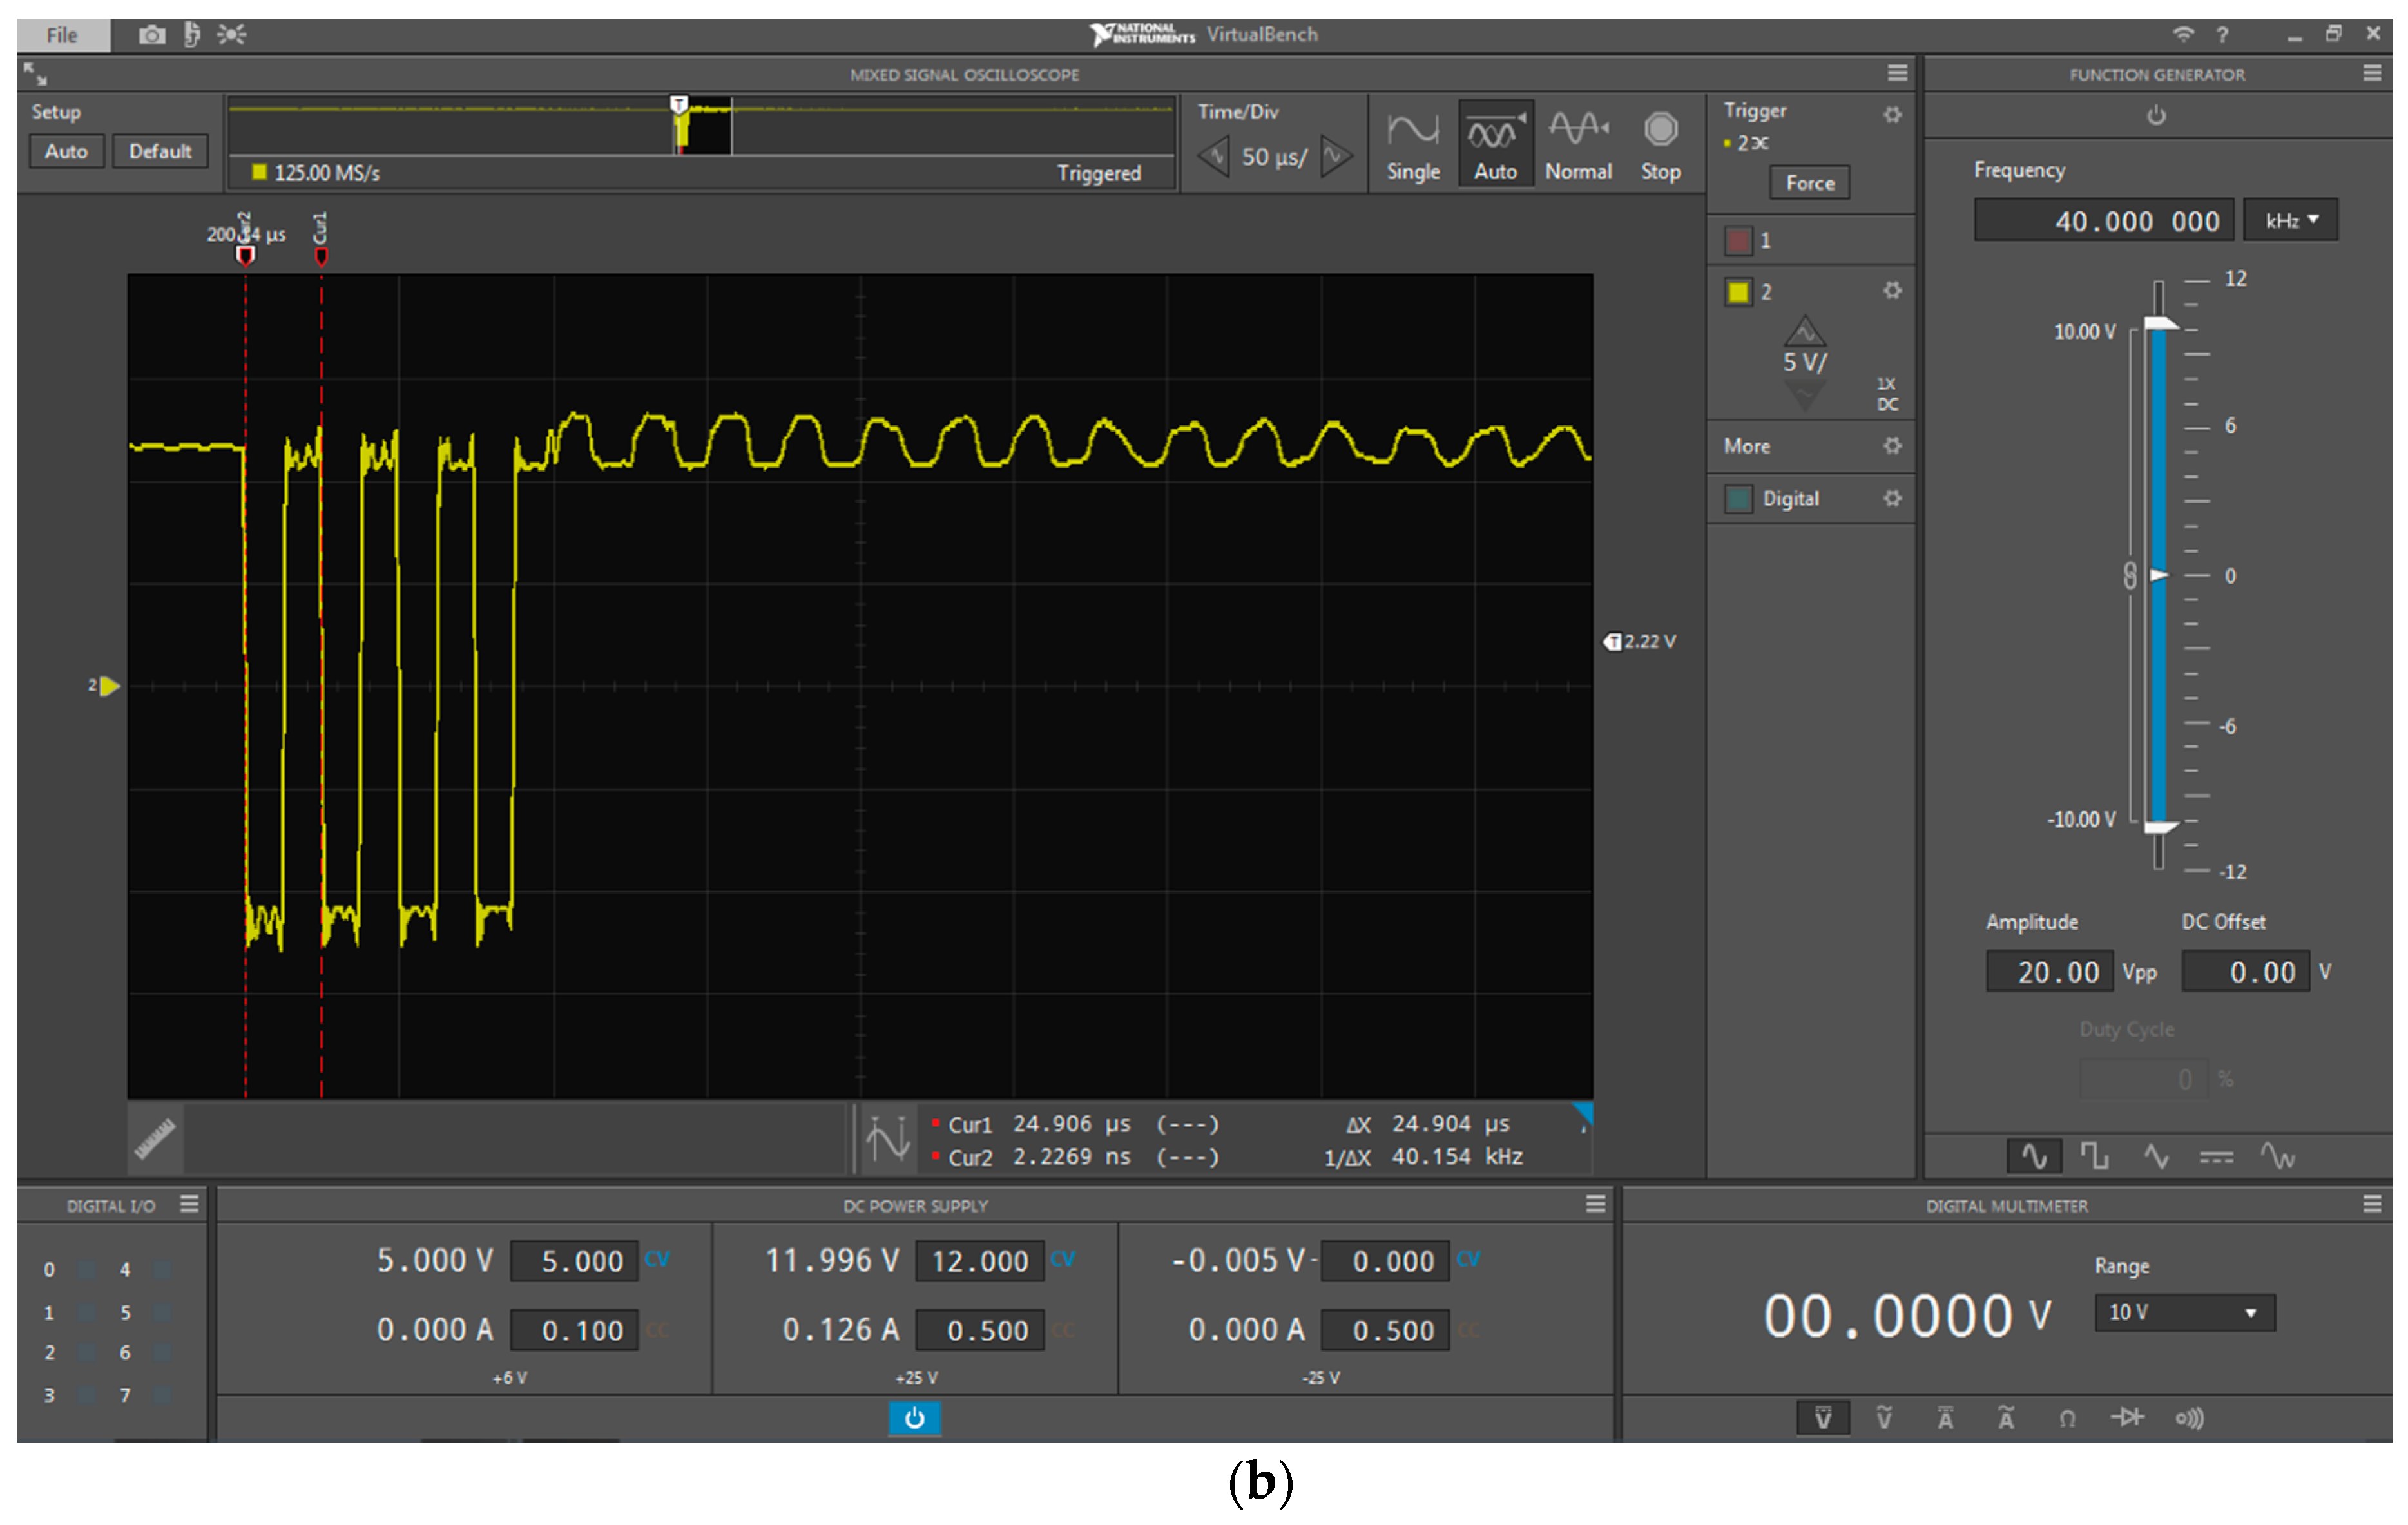Select square waveform icon in function generator

tap(2094, 1157)
